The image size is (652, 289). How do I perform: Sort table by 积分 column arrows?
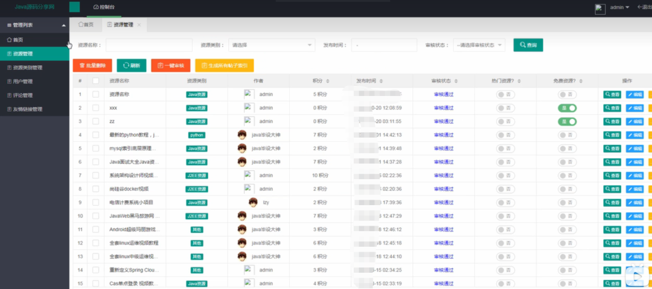coord(328,81)
